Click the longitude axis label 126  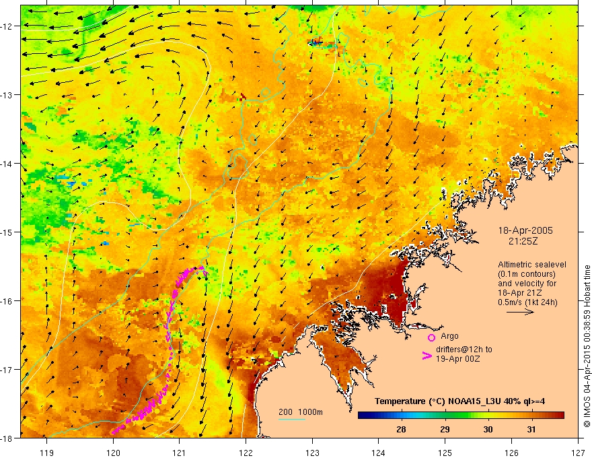click(x=511, y=453)
